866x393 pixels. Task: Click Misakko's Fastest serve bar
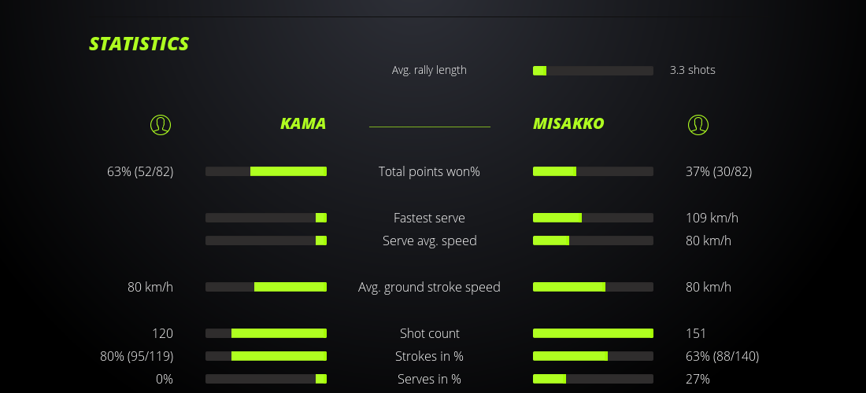[x=593, y=218]
